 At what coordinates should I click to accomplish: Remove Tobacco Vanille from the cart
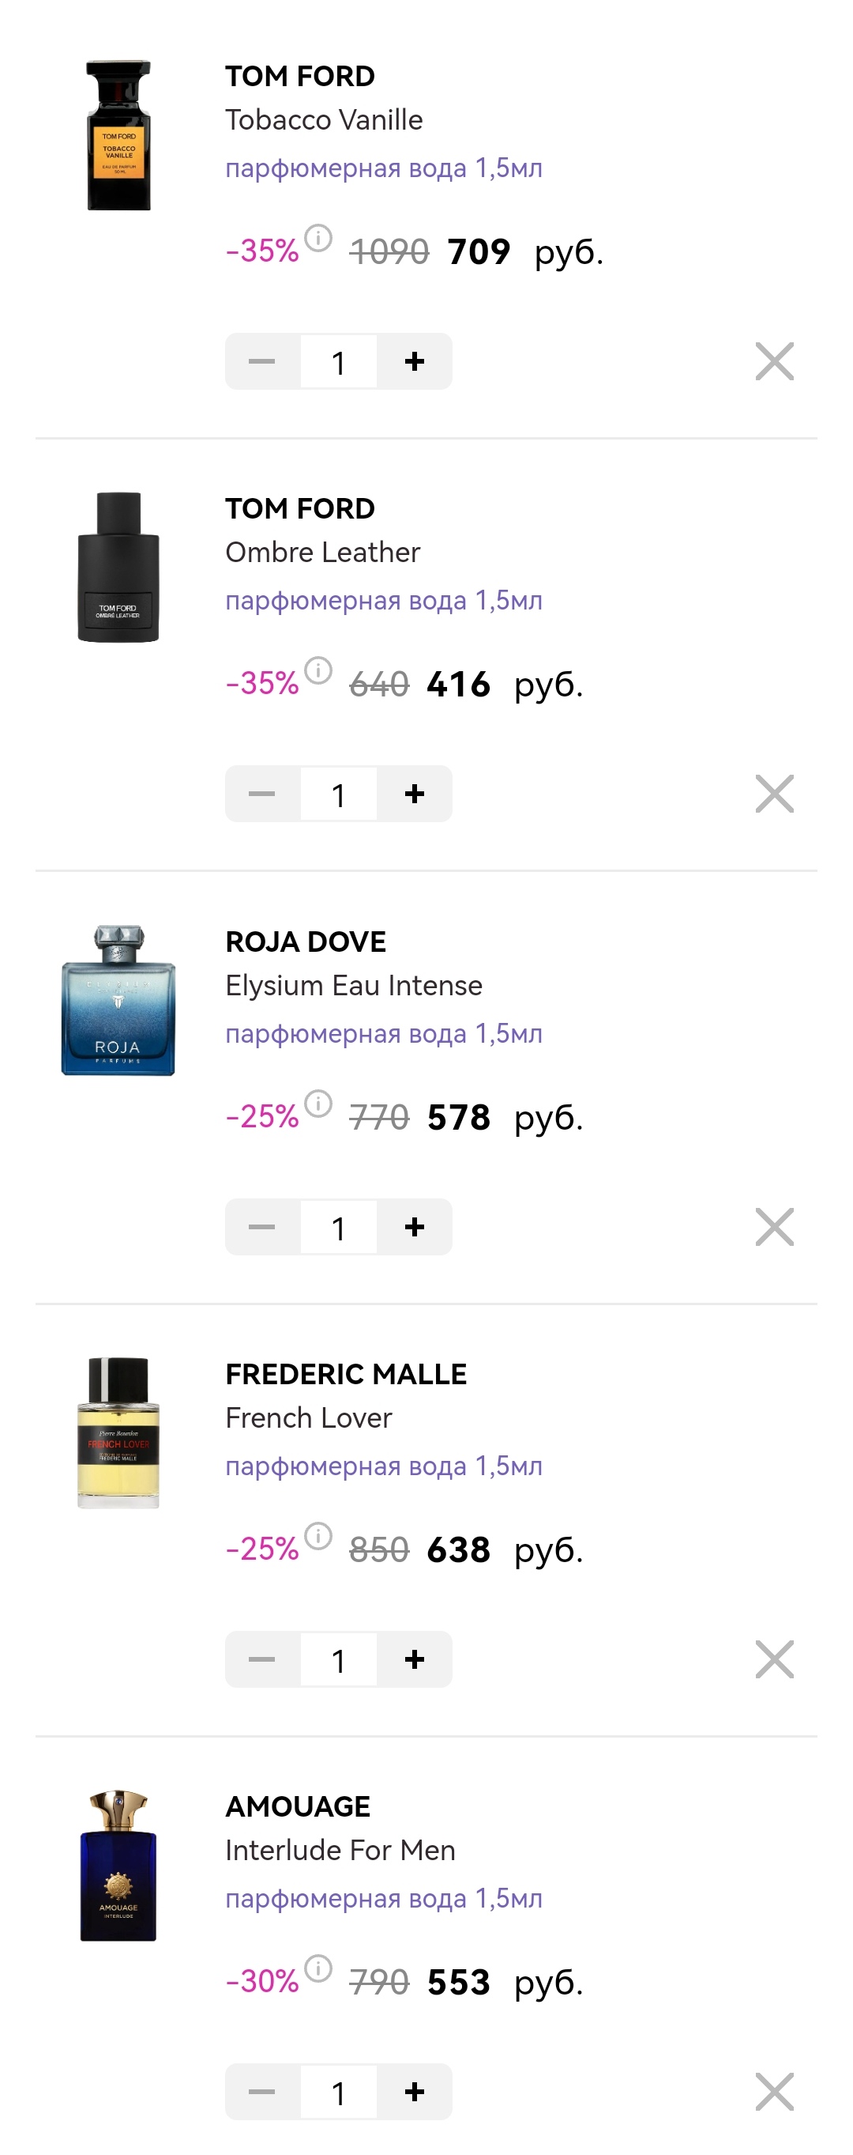click(x=774, y=361)
